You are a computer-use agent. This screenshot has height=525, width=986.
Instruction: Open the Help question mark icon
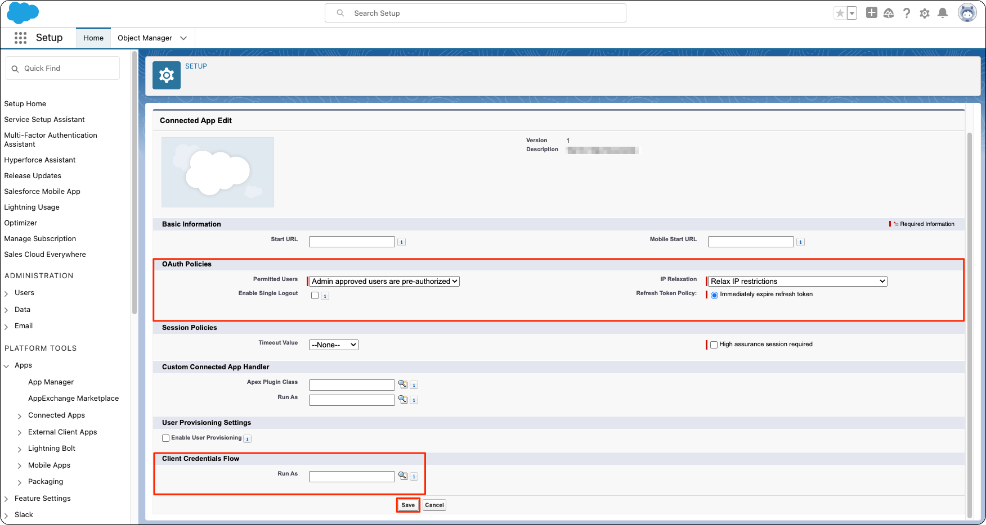tap(907, 13)
